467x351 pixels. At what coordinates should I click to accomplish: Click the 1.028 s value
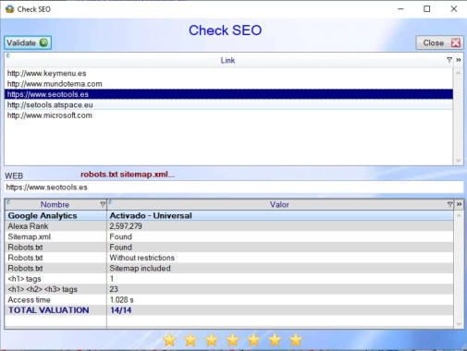122,299
